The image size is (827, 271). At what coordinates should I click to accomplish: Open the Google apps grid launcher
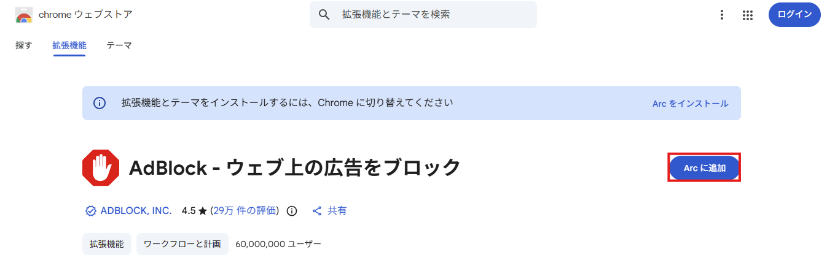pos(748,15)
